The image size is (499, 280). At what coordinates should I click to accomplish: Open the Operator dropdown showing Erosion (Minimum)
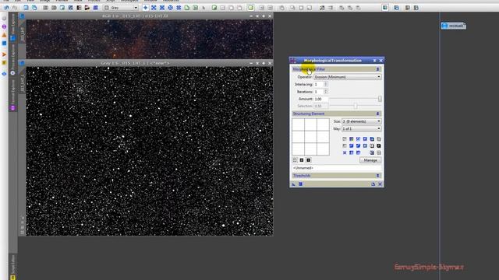click(347, 77)
